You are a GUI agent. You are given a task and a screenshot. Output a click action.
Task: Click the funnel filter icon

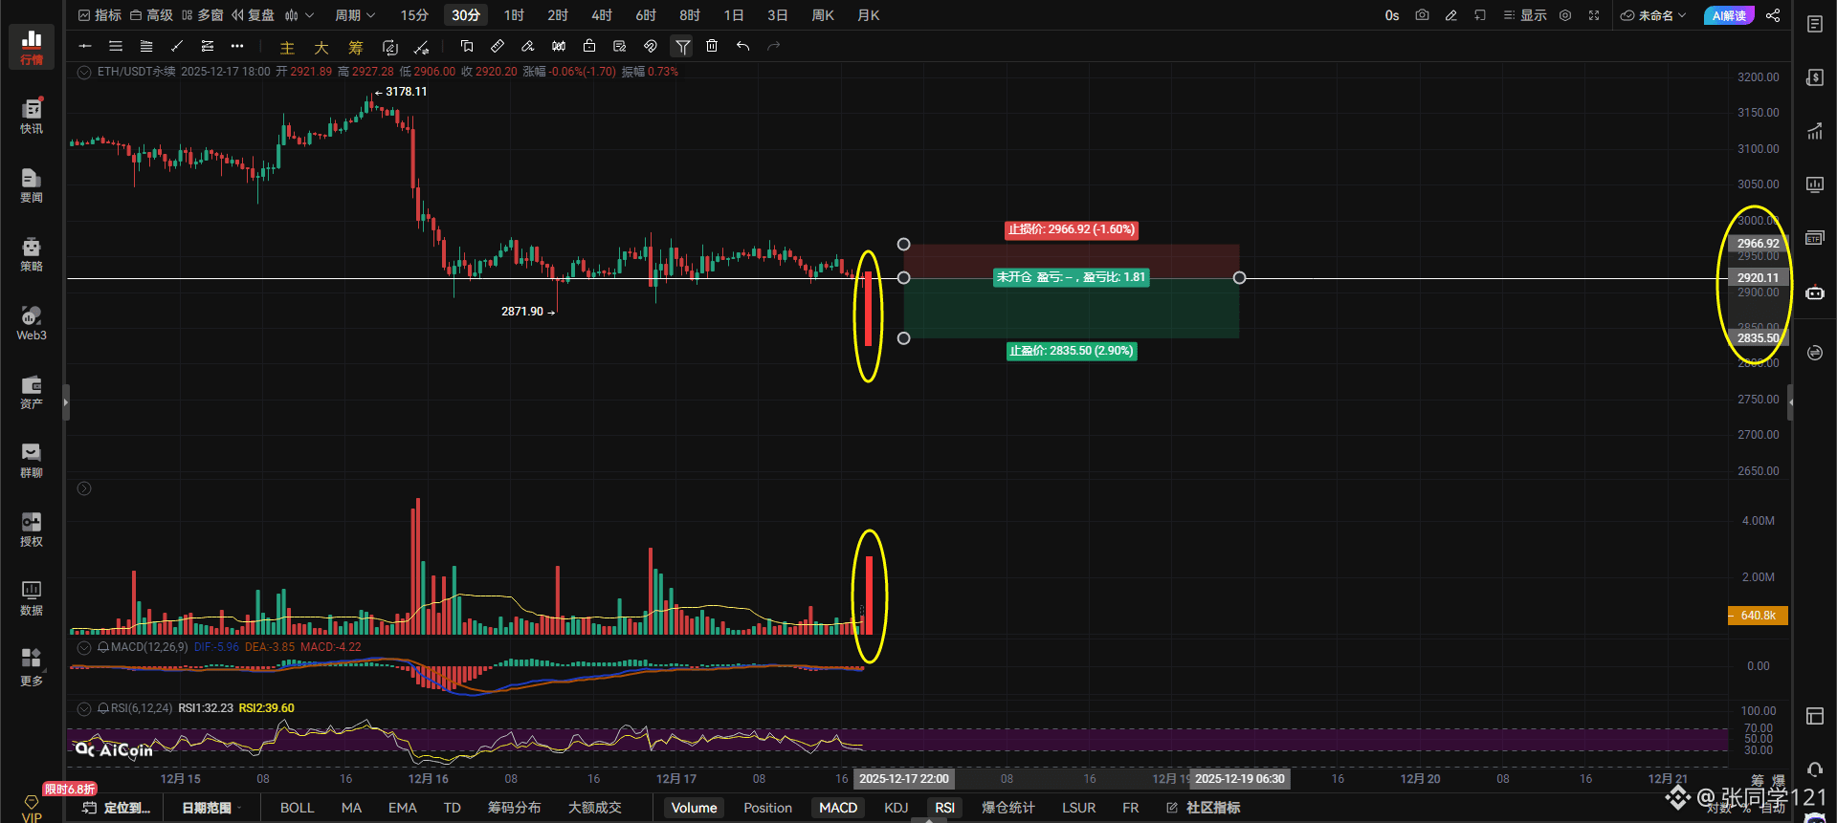pos(682,46)
